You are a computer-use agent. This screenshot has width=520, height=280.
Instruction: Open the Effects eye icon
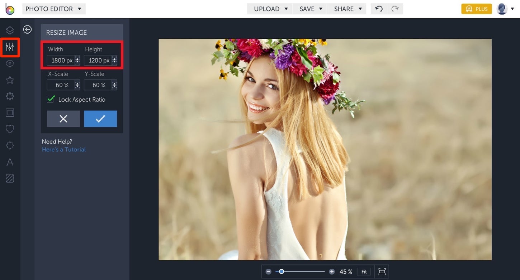coord(10,63)
